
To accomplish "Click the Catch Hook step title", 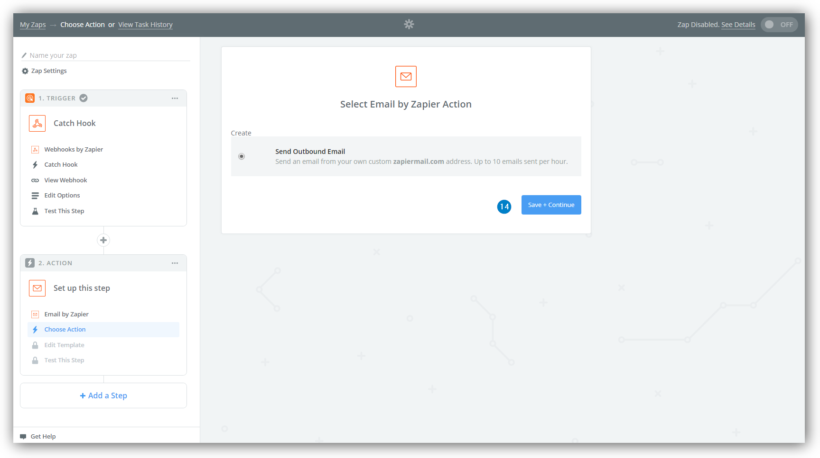I will click(75, 124).
